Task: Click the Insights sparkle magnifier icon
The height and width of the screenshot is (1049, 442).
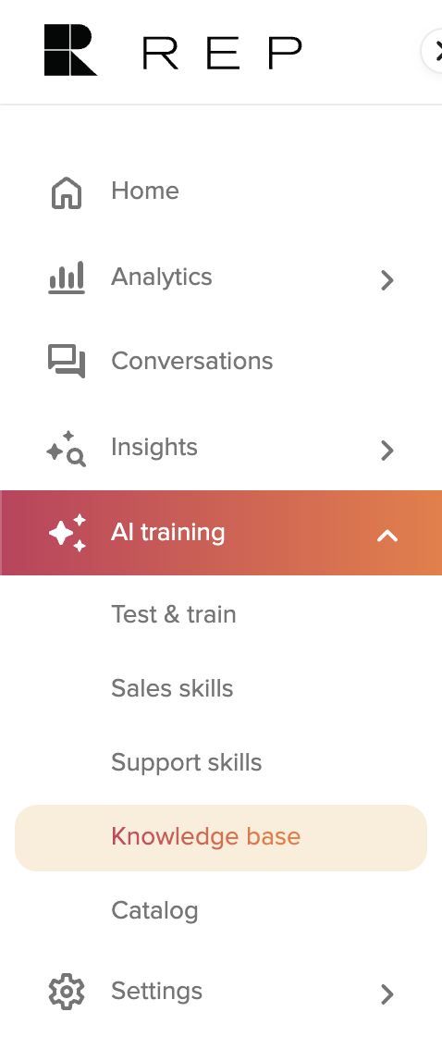Action: [67, 449]
